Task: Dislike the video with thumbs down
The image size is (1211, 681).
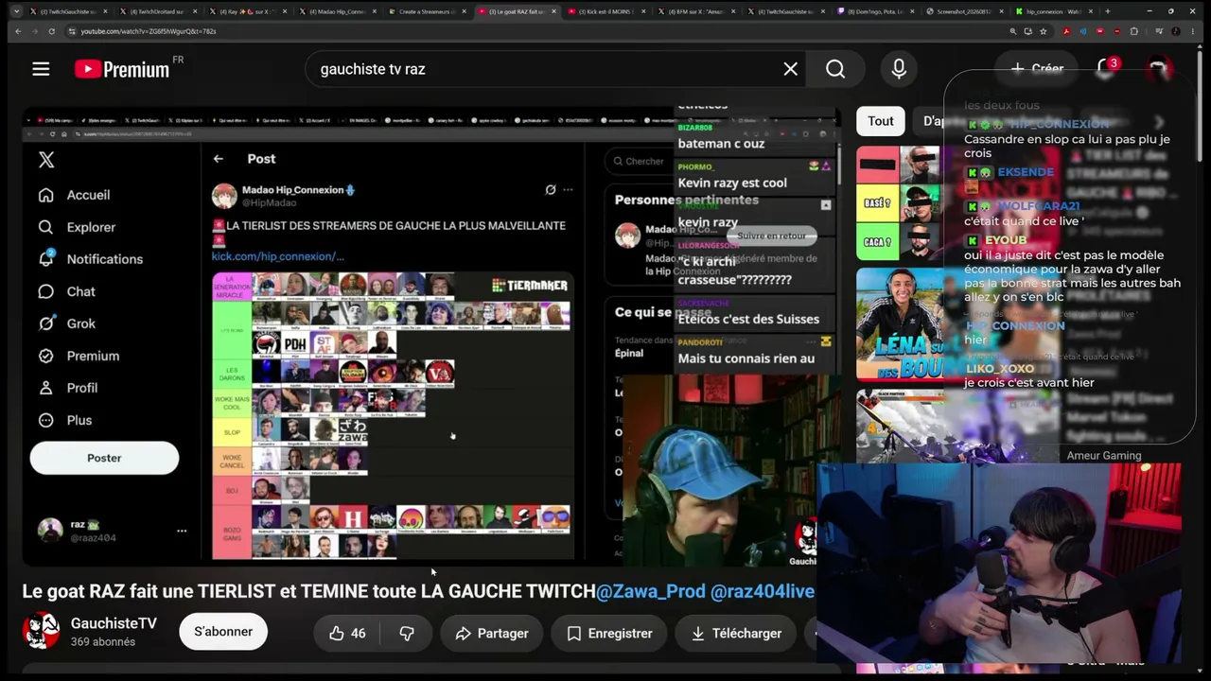Action: point(407,634)
